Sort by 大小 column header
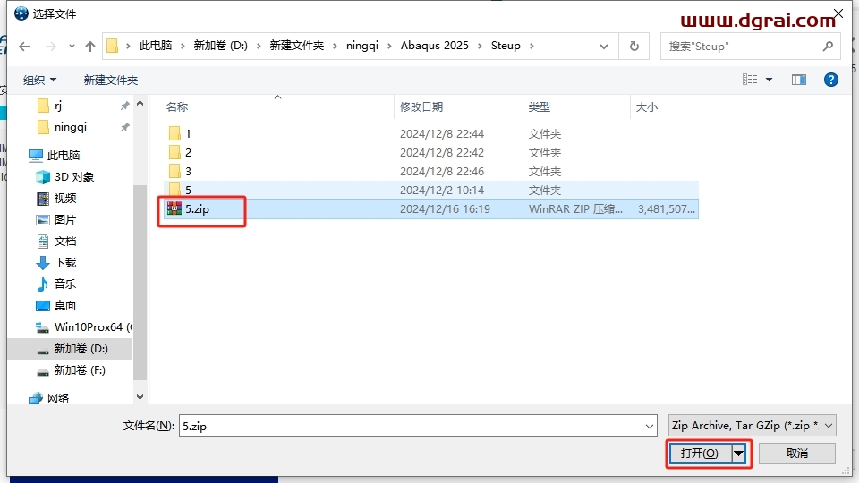Image resolution: width=859 pixels, height=483 pixels. pyautogui.click(x=646, y=106)
